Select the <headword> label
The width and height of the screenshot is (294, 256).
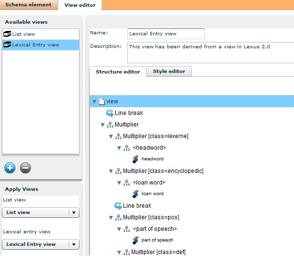pos(149,148)
